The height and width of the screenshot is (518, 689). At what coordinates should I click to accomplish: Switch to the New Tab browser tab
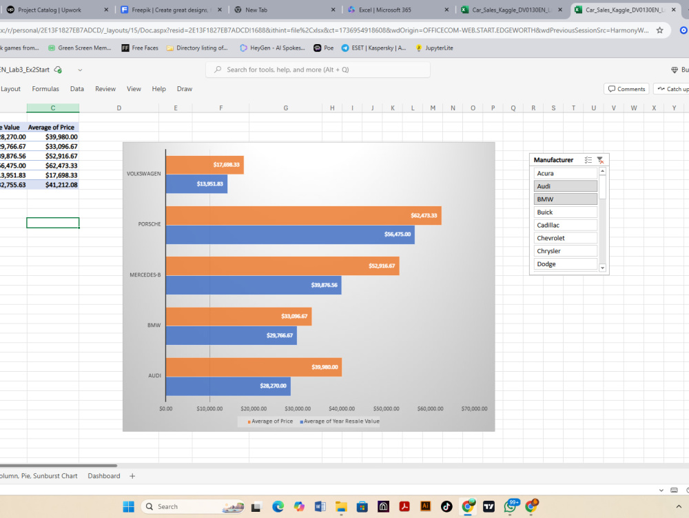tap(283, 10)
